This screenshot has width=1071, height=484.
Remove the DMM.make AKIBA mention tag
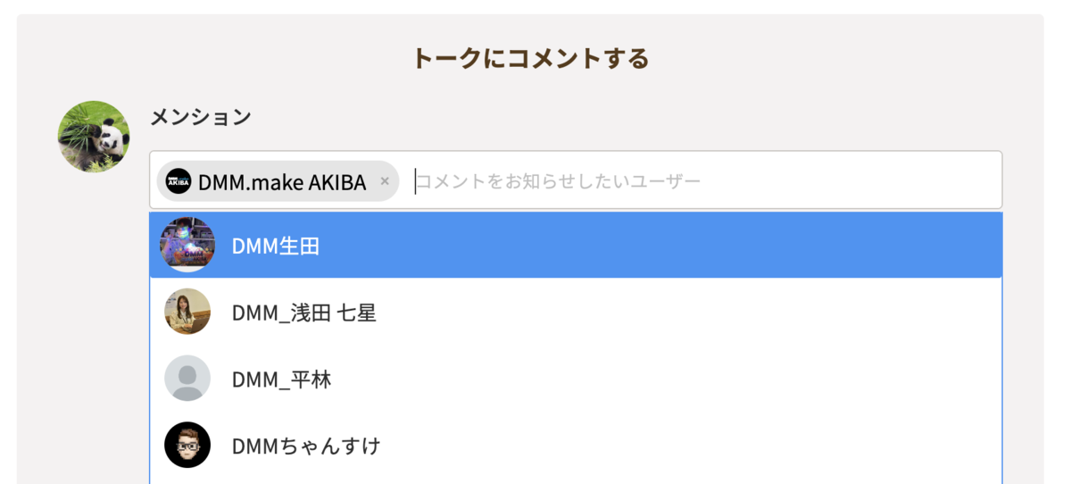[385, 181]
